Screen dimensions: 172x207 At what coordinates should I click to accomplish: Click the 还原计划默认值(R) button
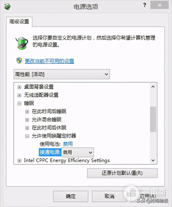pos(122,173)
